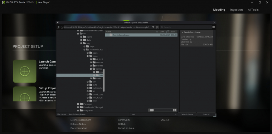Select the exts folder icon

coord(91,85)
